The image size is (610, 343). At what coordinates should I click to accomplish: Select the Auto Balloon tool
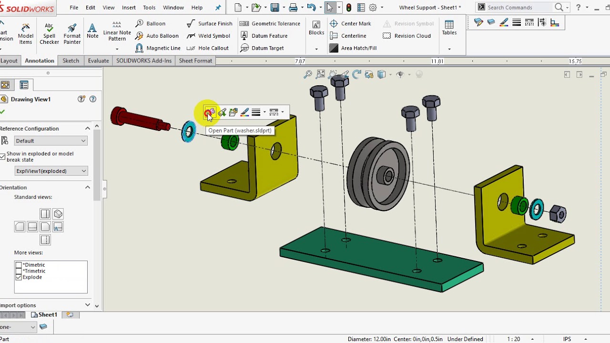157,36
